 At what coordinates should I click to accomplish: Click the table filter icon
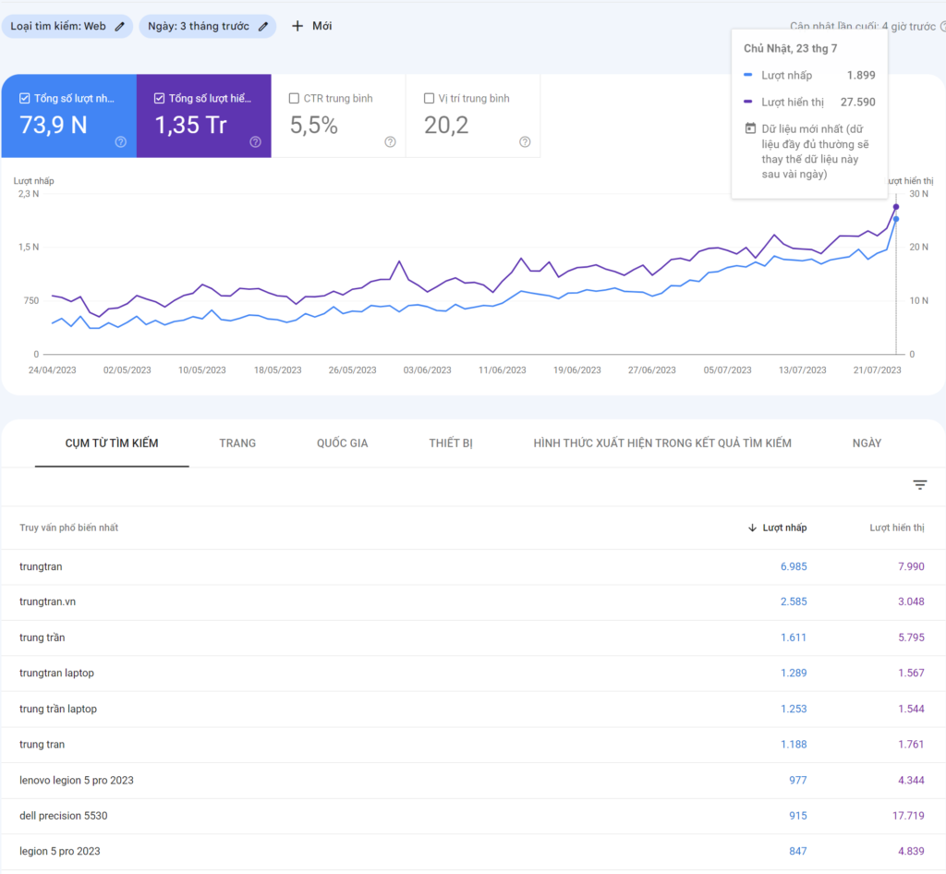[919, 485]
